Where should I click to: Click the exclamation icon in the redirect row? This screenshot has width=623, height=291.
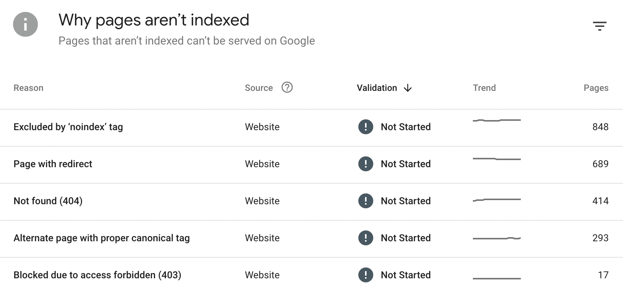[366, 164]
